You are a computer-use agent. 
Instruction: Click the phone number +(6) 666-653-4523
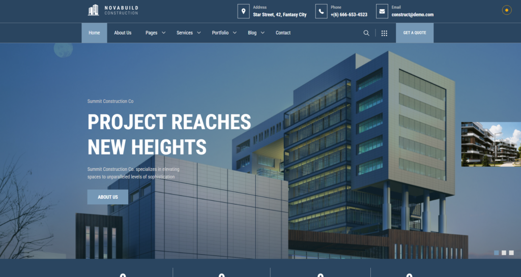point(349,15)
